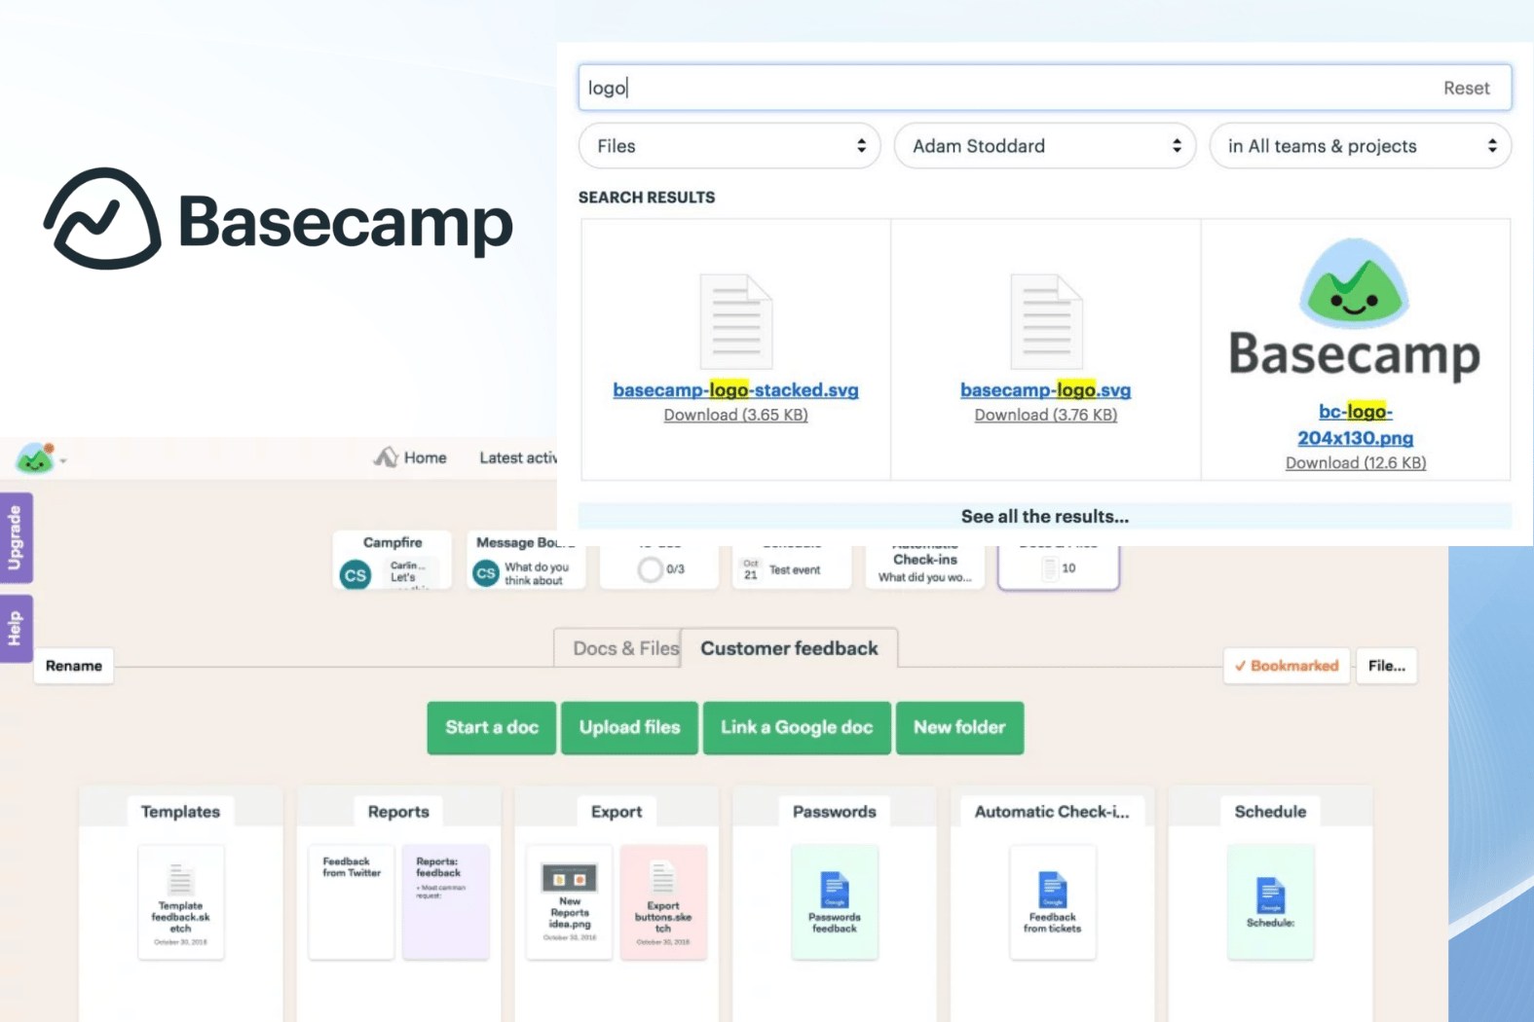
Task: Click the Rename button
Action: pos(74,666)
